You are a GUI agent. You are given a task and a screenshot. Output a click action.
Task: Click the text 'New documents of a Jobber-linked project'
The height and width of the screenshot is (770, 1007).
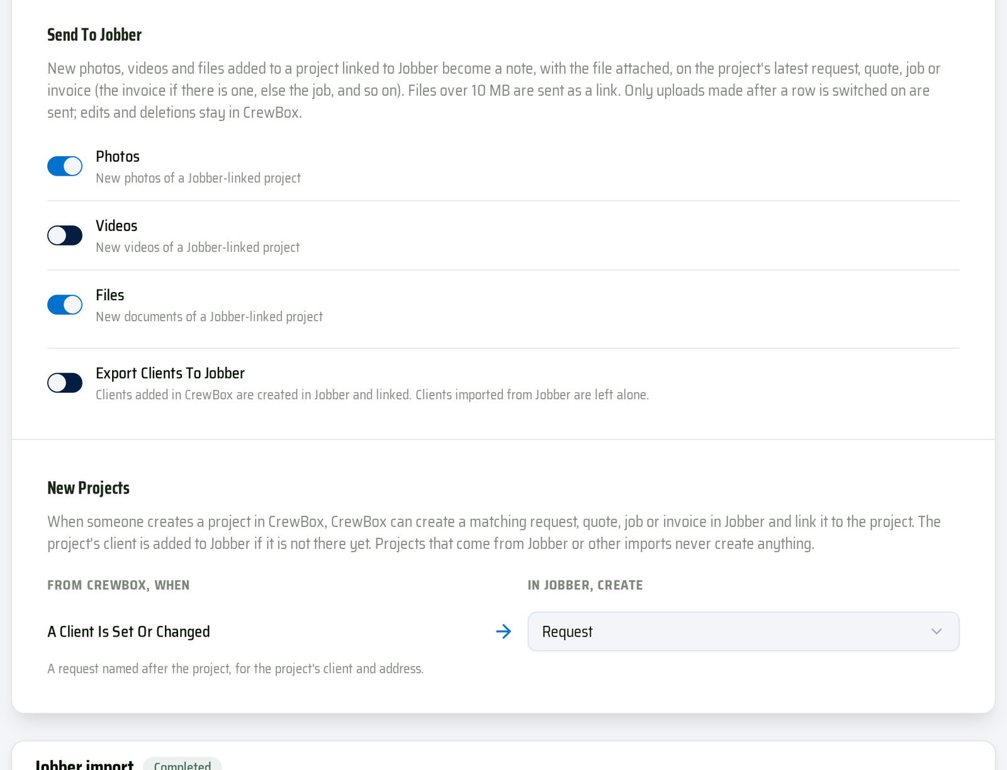(209, 317)
